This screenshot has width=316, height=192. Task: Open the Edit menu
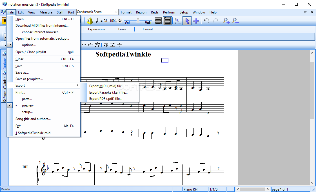[x=21, y=12]
